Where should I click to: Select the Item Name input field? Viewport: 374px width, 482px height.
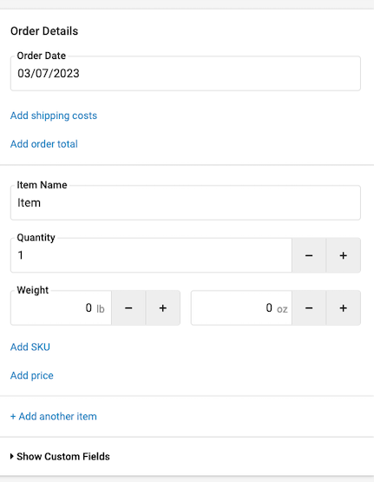(186, 203)
